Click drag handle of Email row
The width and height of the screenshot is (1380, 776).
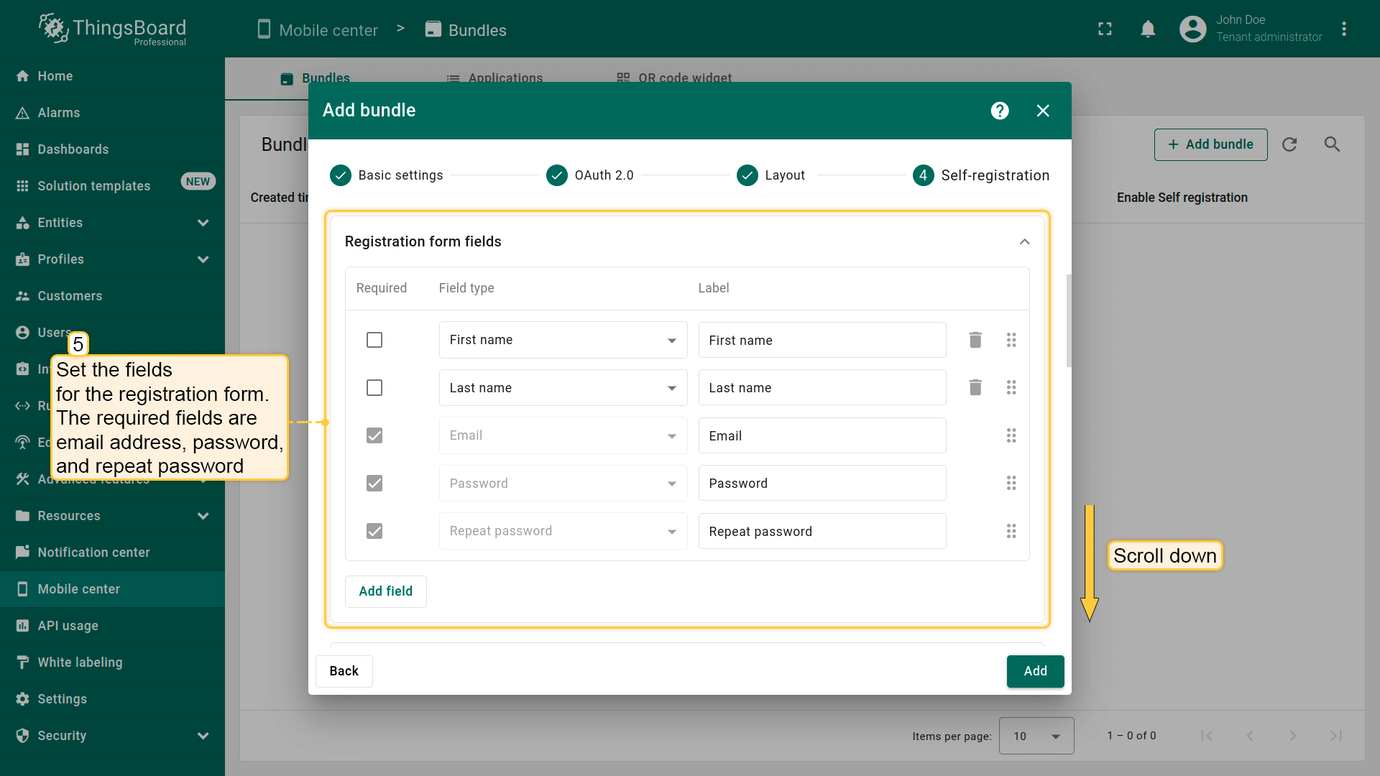click(x=1011, y=435)
